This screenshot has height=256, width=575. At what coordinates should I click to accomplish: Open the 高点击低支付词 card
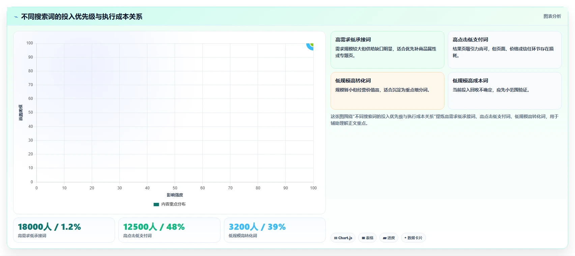505,50
